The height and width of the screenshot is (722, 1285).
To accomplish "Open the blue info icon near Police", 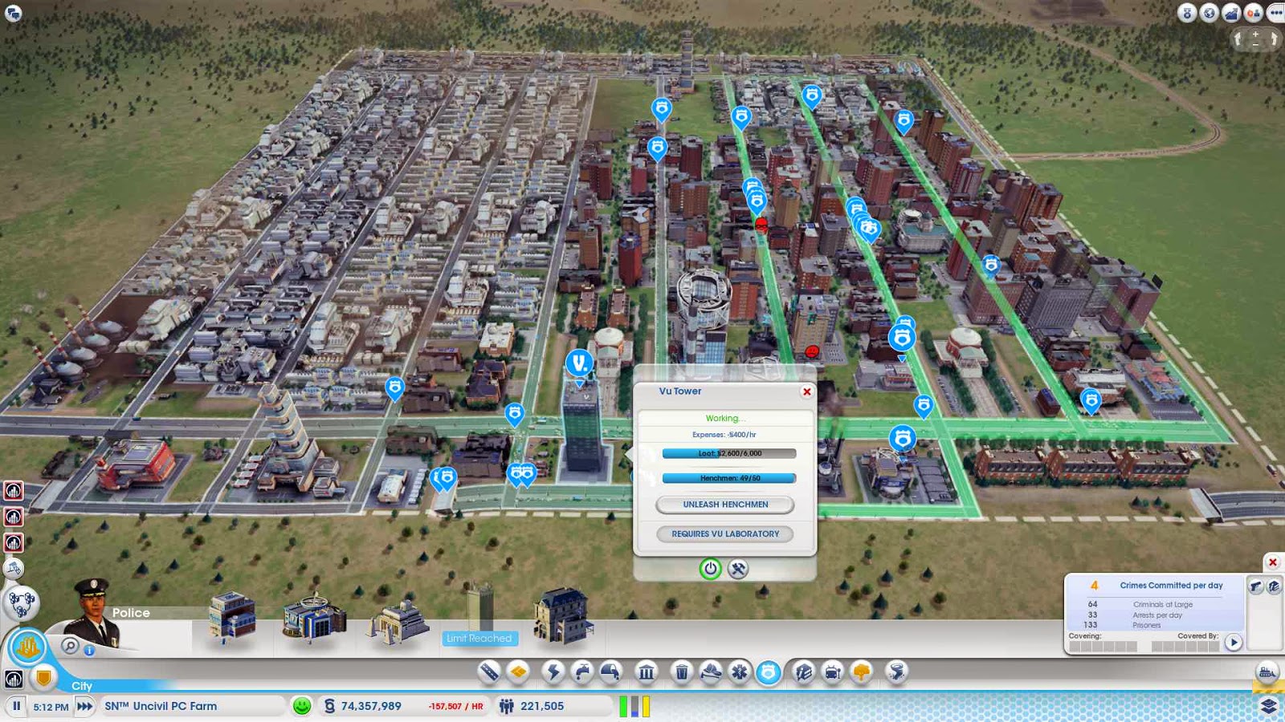I will click(x=89, y=651).
